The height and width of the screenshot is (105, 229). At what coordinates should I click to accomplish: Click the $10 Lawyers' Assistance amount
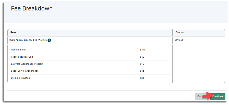[x=142, y=64]
